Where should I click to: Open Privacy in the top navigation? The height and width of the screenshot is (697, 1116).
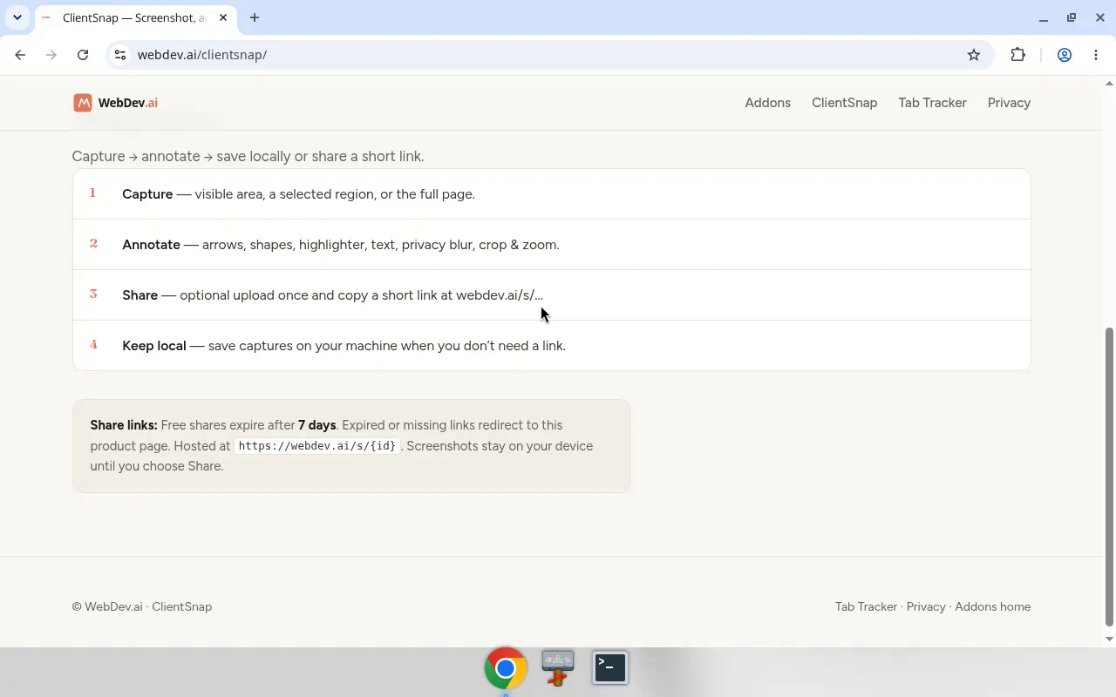pyautogui.click(x=1009, y=103)
